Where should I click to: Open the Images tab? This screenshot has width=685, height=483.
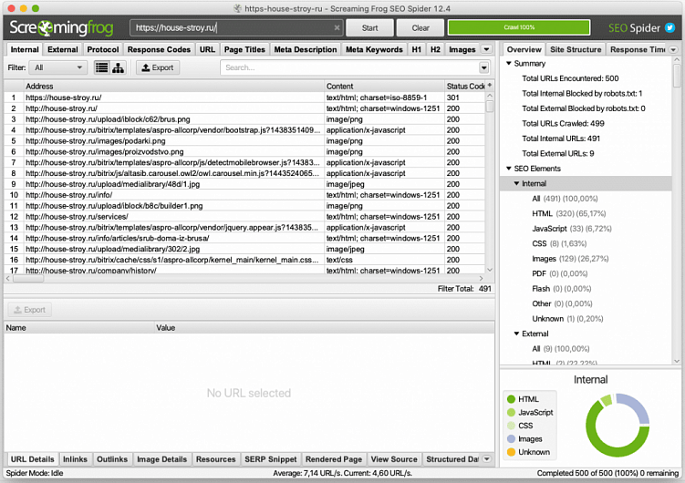pyautogui.click(x=462, y=50)
